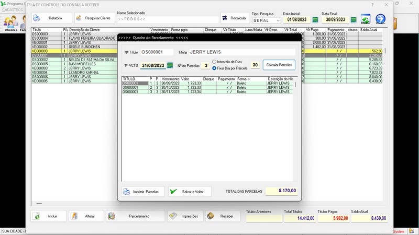Click the Pesquisar Cliente button

pyautogui.click(x=94, y=18)
